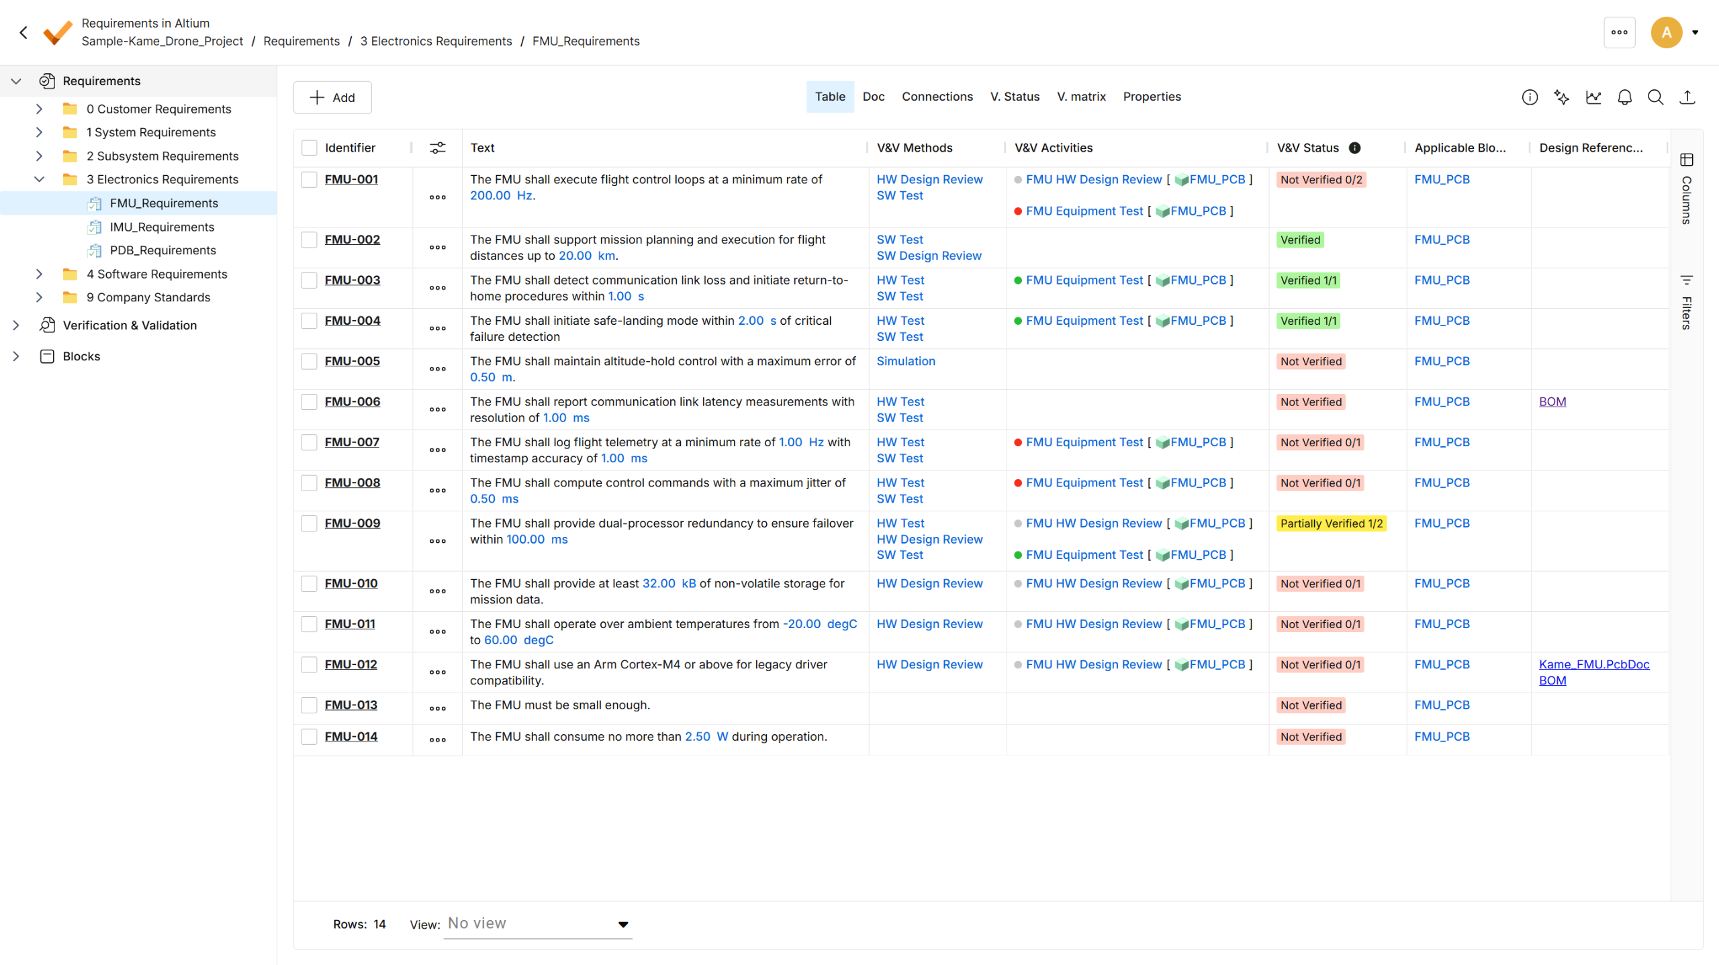
Task: Select IMU_Requirements in the tree
Action: [x=162, y=227]
